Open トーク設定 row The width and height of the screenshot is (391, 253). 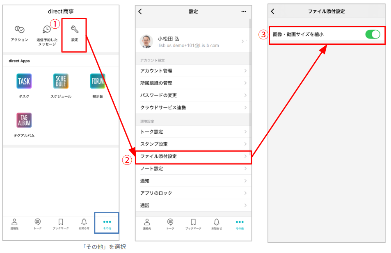tap(193, 132)
